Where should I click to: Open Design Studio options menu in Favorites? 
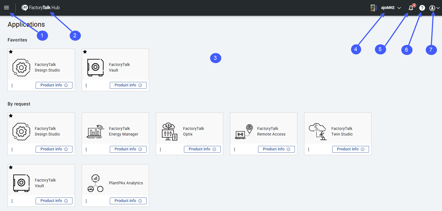(12, 86)
